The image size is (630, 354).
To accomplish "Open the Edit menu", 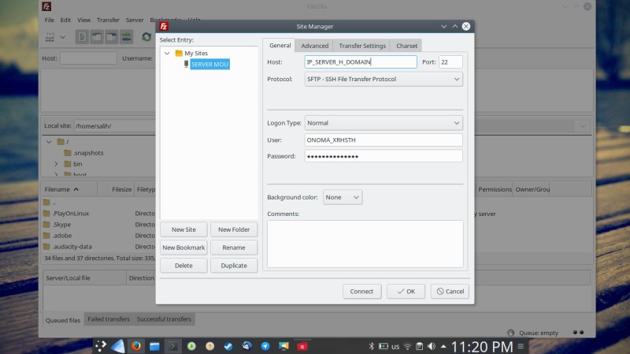I will [x=65, y=20].
